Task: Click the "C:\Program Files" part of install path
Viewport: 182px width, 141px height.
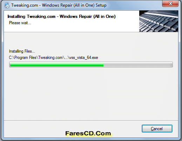Action: click(x=22, y=58)
